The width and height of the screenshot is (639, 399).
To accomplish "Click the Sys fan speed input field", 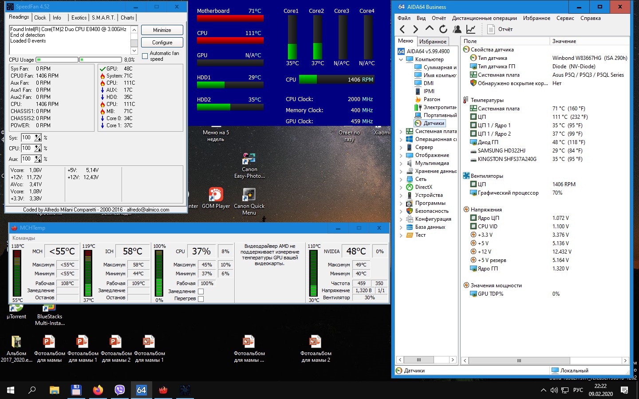I will click(x=28, y=138).
